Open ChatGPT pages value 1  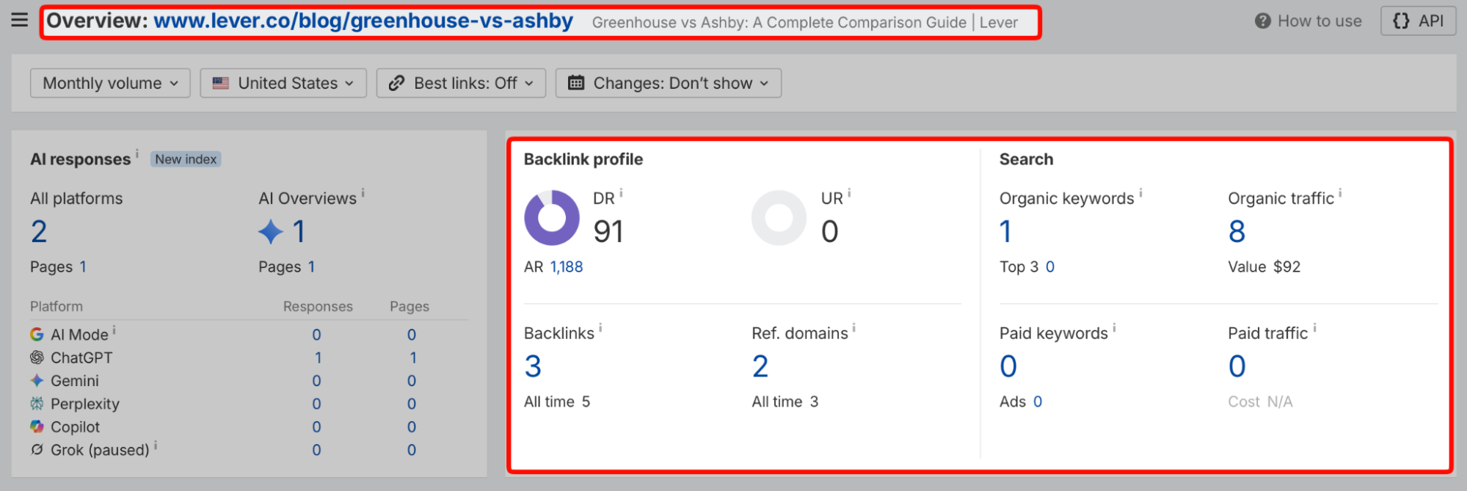[413, 357]
